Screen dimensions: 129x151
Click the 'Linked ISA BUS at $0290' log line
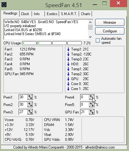point(23,30)
